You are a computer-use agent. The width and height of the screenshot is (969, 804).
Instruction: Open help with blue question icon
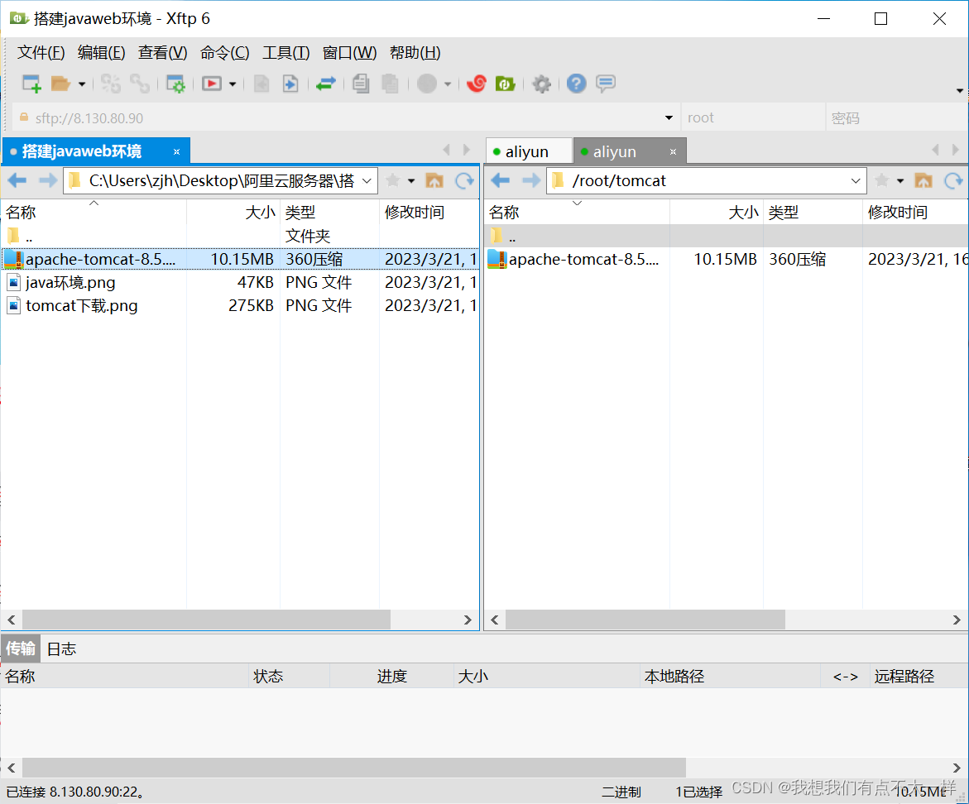click(577, 84)
